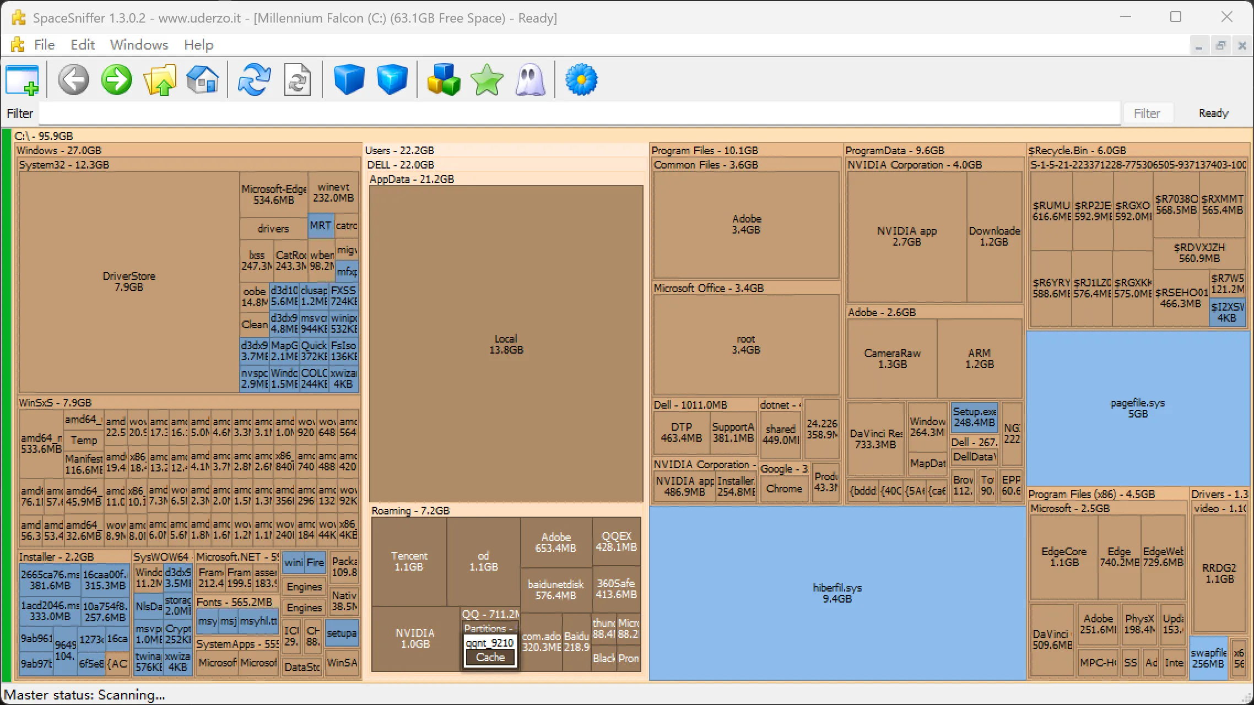Screen dimensions: 1254x705
Task: Click the DaVinci Res 733.3MB block in ProgramData
Action: point(875,439)
